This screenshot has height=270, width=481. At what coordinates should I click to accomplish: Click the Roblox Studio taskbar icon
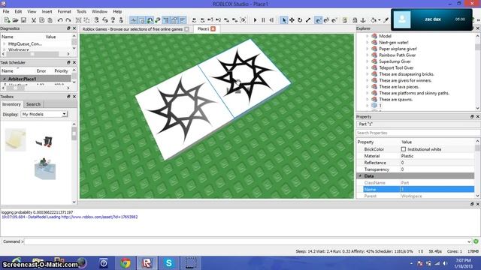click(147, 263)
